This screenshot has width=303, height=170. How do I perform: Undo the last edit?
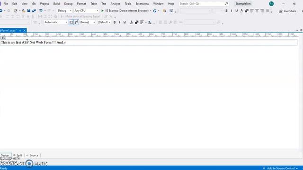[41, 11]
